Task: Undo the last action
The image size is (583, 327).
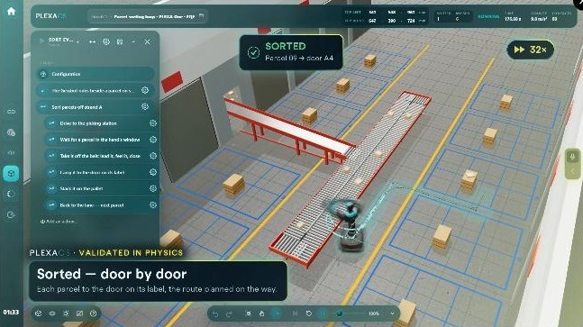Action: tap(215, 314)
